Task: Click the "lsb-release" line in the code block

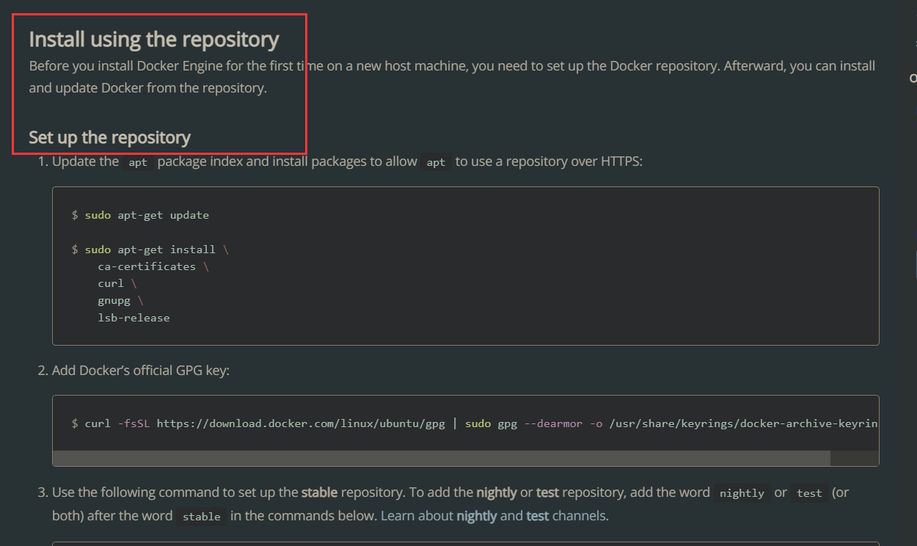Action: (x=134, y=318)
